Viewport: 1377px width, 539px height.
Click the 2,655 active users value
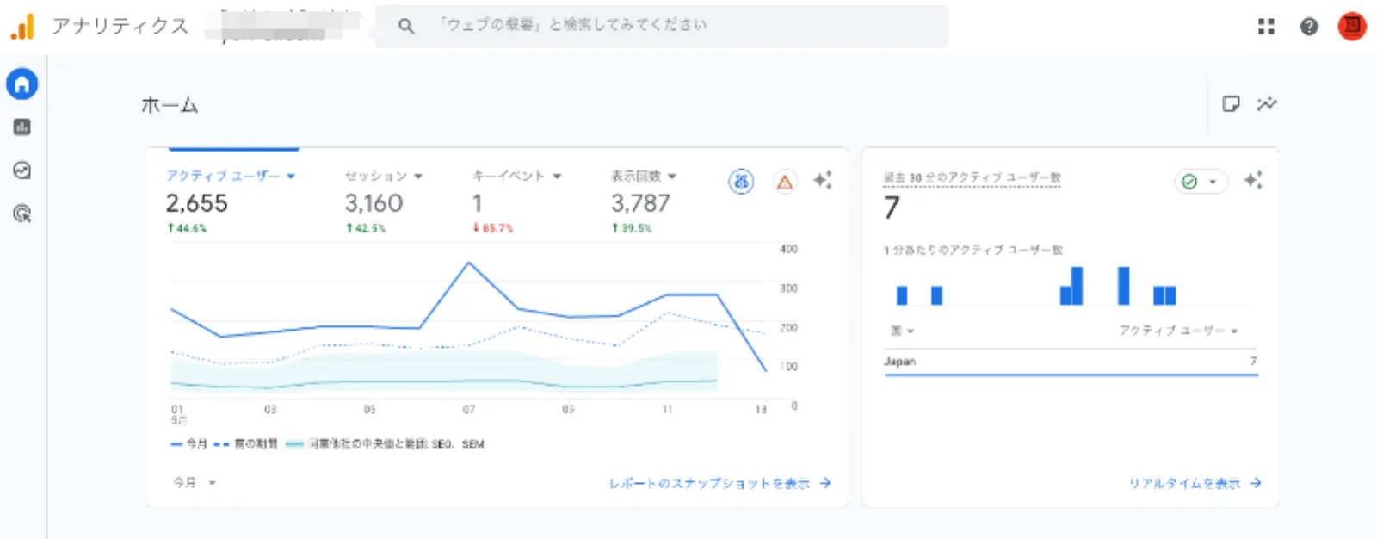[x=197, y=203]
